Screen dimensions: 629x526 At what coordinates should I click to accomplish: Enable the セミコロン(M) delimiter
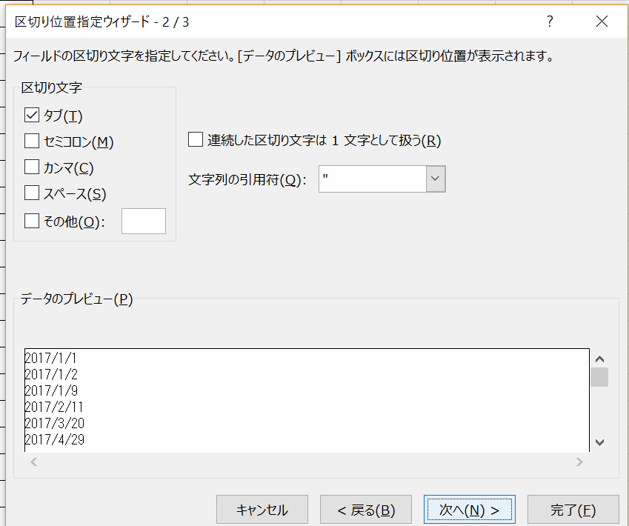(x=31, y=142)
